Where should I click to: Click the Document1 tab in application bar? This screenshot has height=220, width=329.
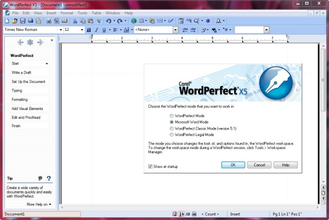42,214
